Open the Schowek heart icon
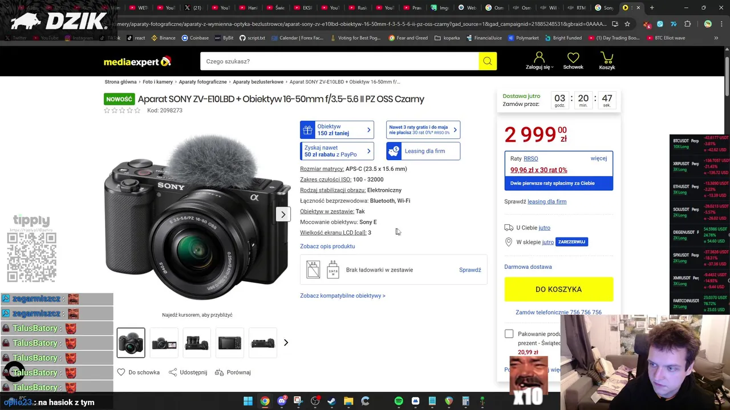This screenshot has width=730, height=410. (x=573, y=58)
